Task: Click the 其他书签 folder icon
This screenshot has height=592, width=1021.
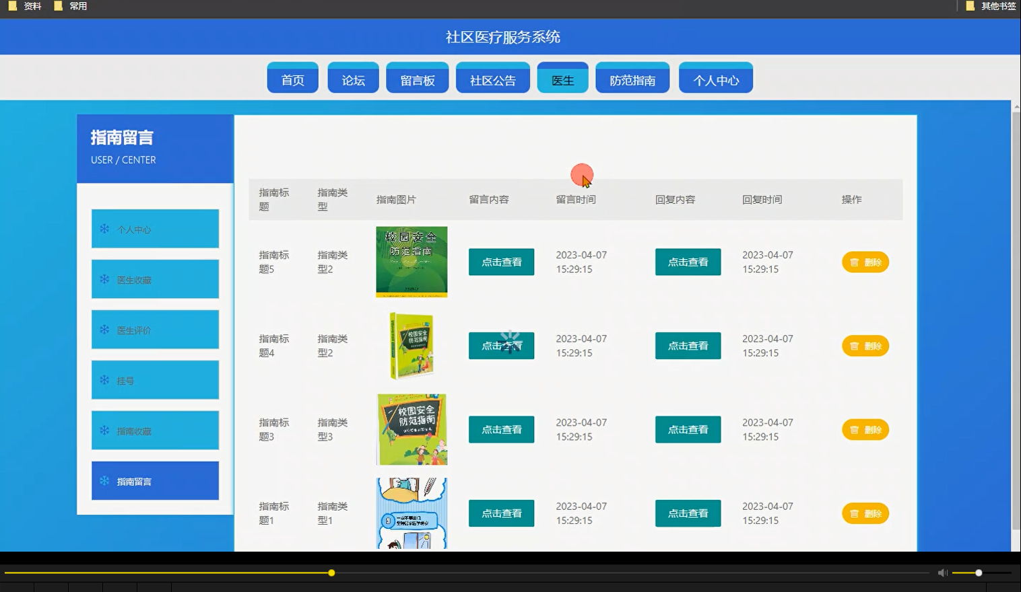Action: click(970, 6)
